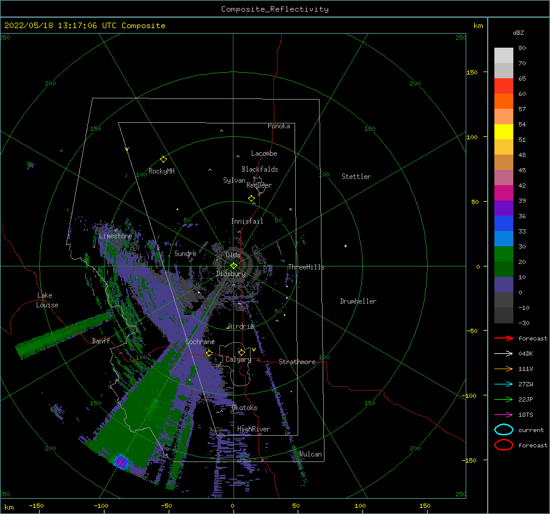Select the 36 dBZ blue swatch
Viewport: 550px width, 514px height.
click(504, 223)
